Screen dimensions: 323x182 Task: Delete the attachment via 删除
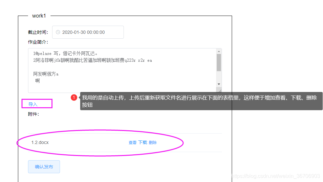pyautogui.click(x=153, y=143)
